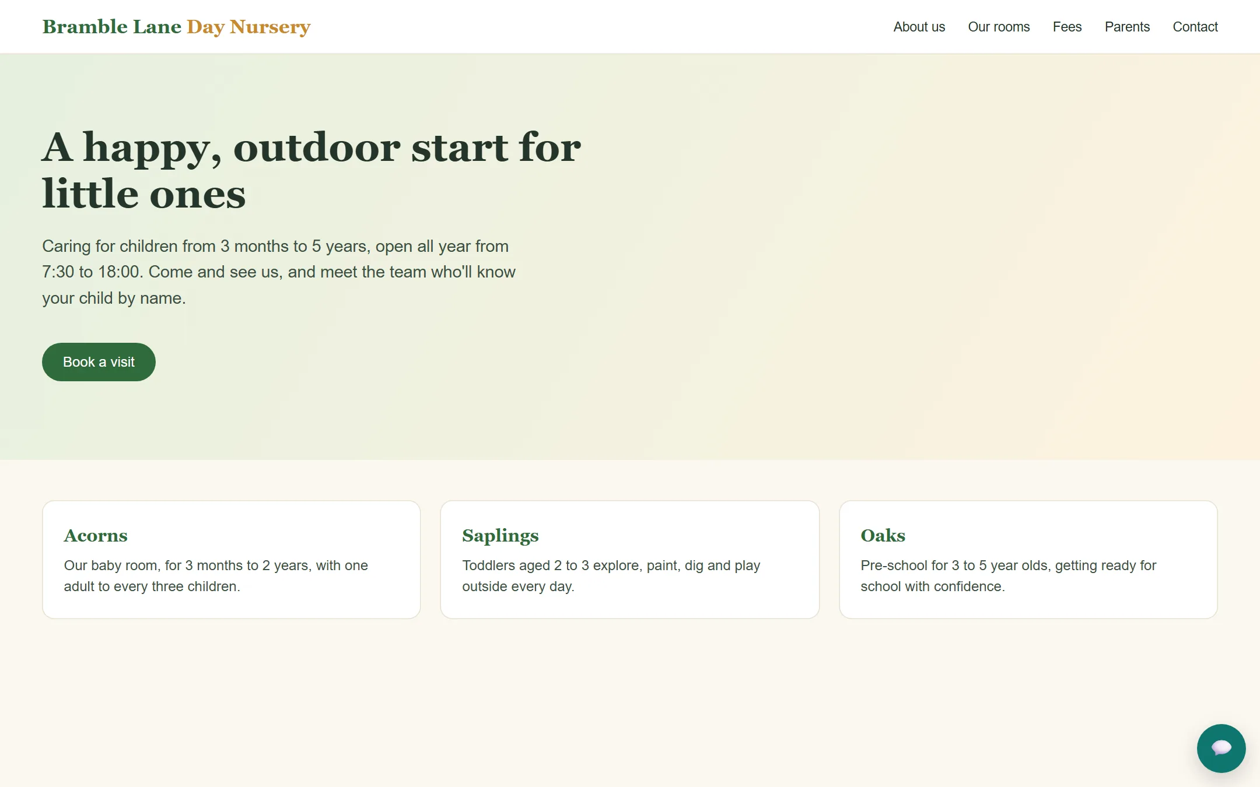1260x787 pixels.
Task: Open the Acorns room card
Action: coord(232,560)
